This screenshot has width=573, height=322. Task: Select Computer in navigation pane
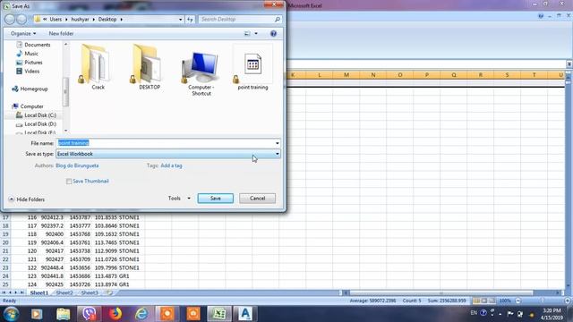(x=28, y=106)
